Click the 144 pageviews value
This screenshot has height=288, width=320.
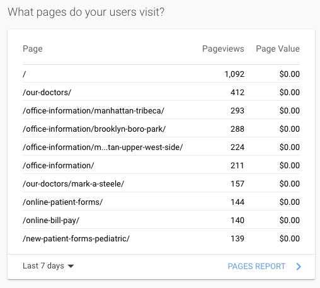pos(237,202)
